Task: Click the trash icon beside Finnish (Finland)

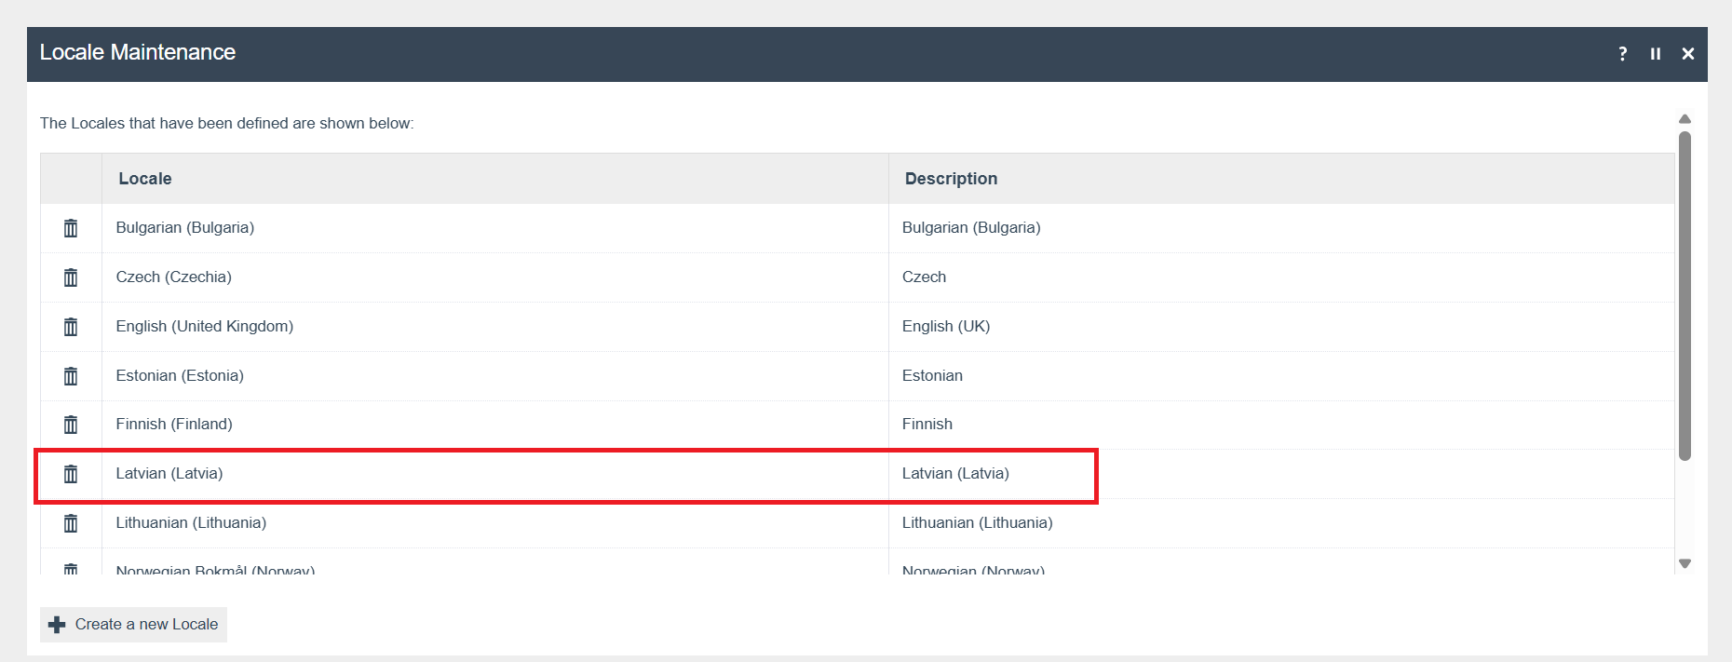Action: [x=71, y=425]
